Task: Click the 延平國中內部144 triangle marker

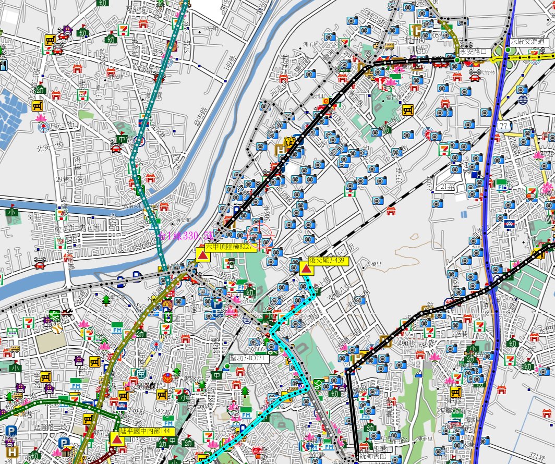Action: coord(117,439)
